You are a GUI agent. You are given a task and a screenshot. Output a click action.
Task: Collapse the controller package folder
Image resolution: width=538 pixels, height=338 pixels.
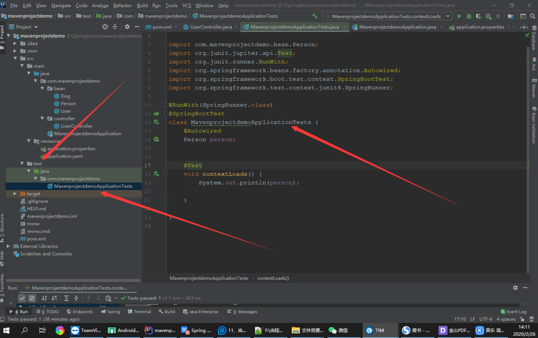43,118
